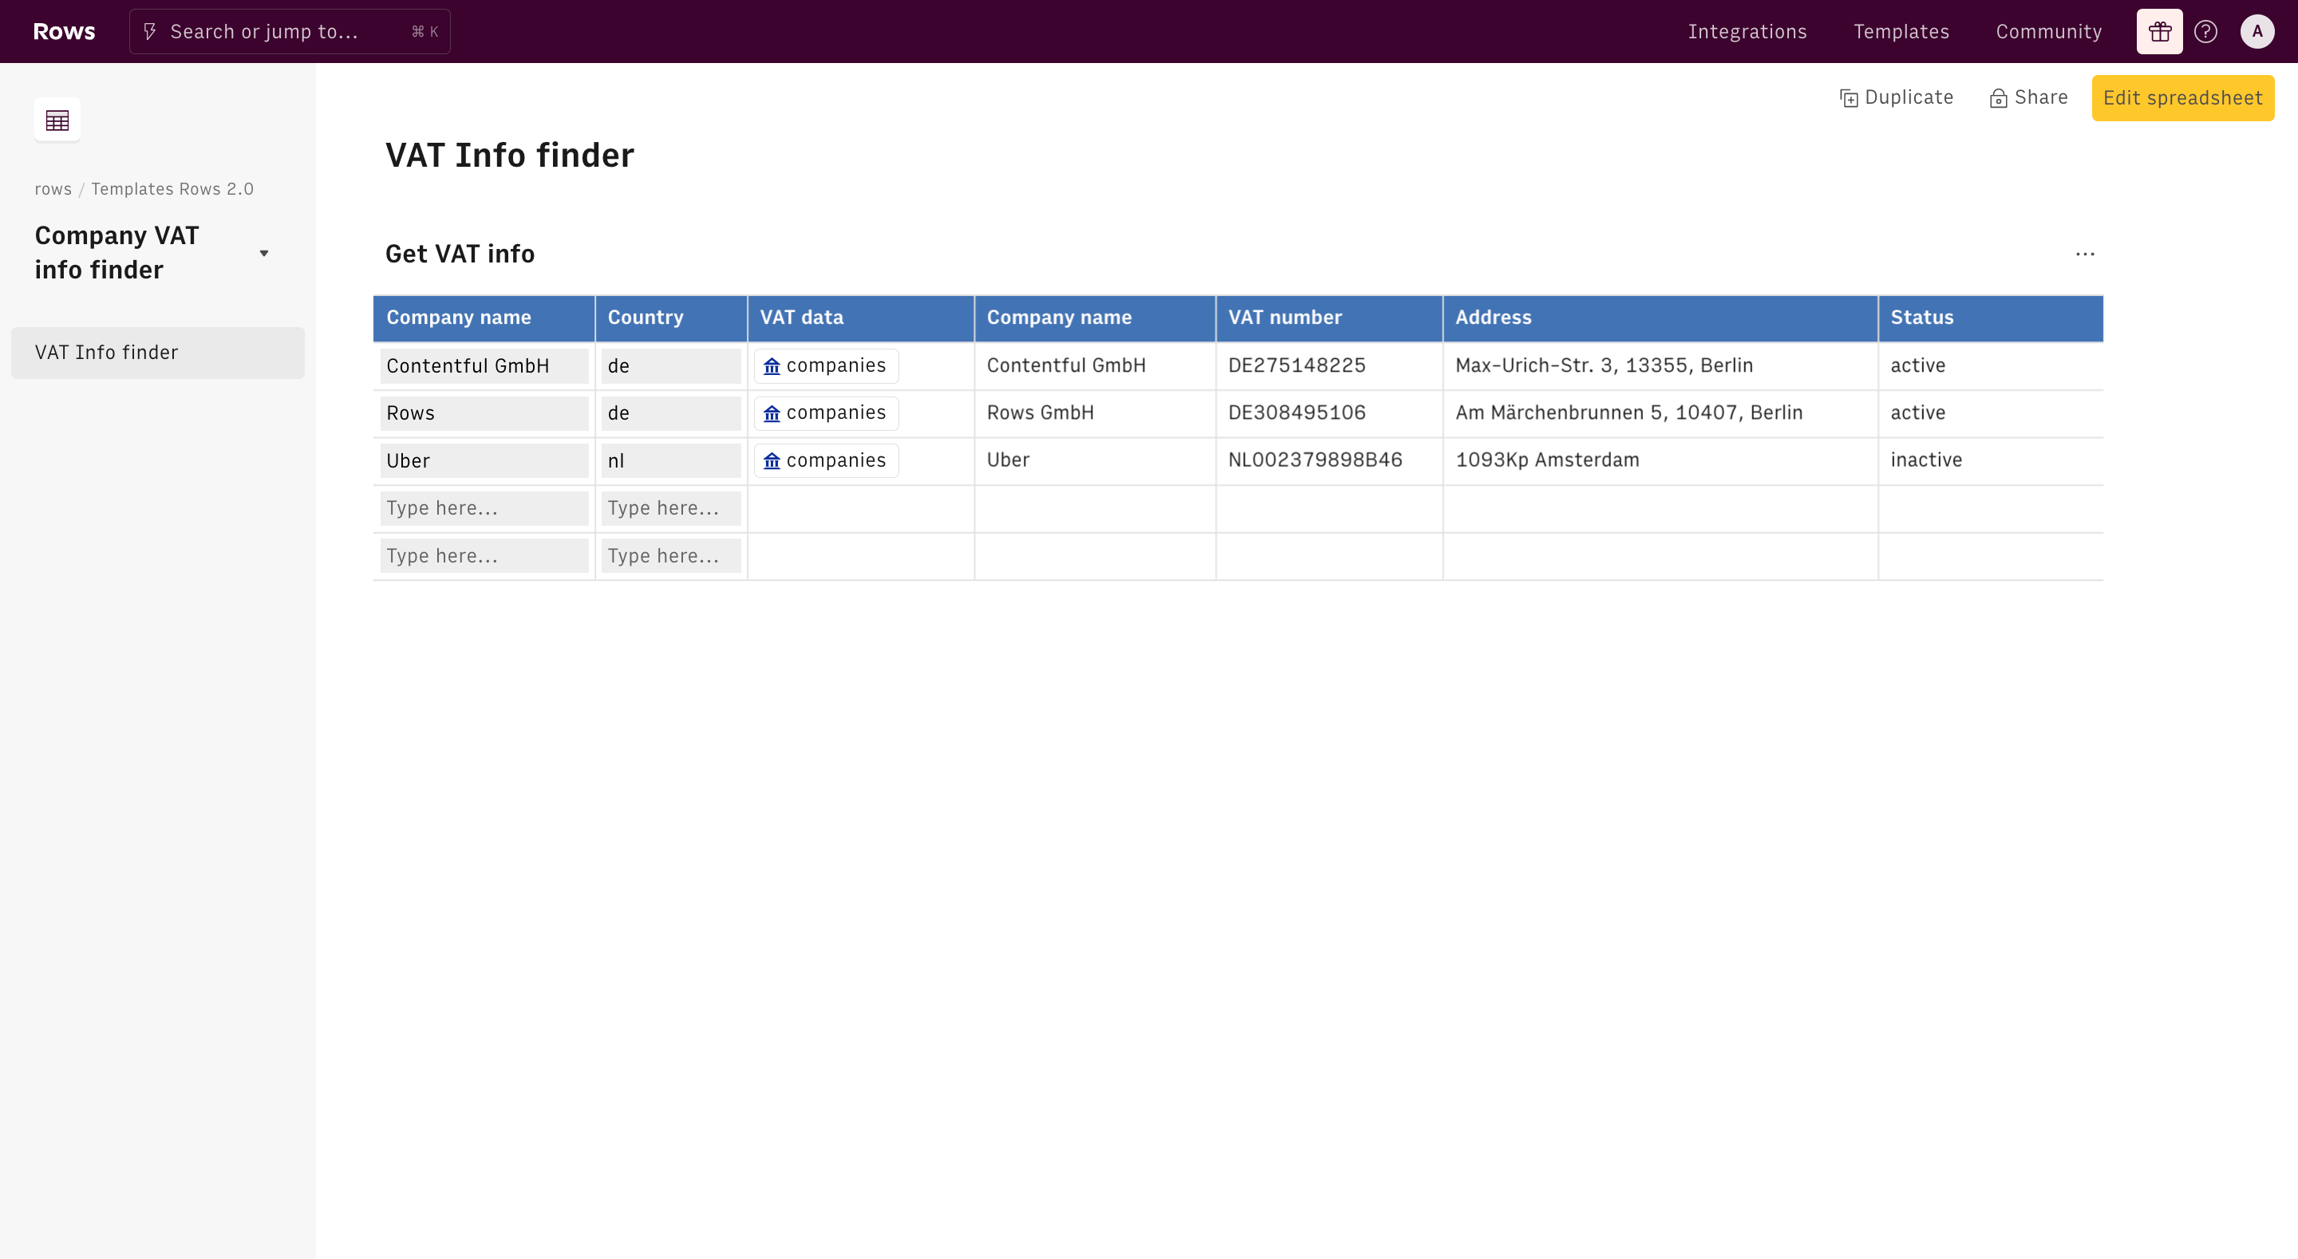Screen dimensions: 2298x1259
Task: Click first empty country Type here field
Action: [x=671, y=508]
